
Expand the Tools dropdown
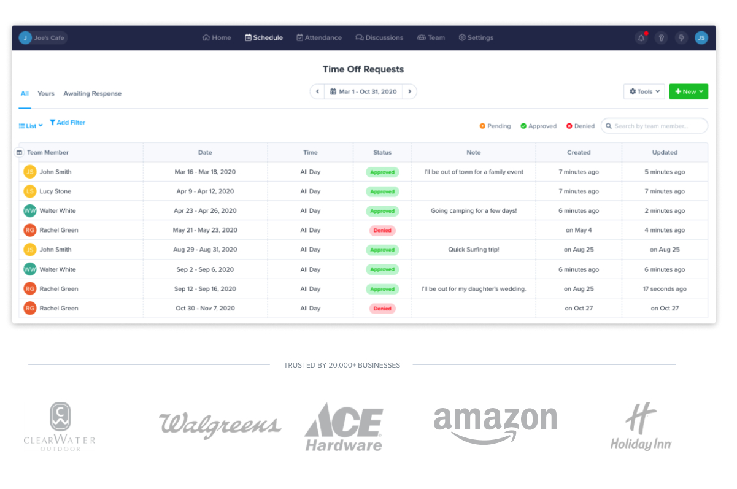click(644, 91)
